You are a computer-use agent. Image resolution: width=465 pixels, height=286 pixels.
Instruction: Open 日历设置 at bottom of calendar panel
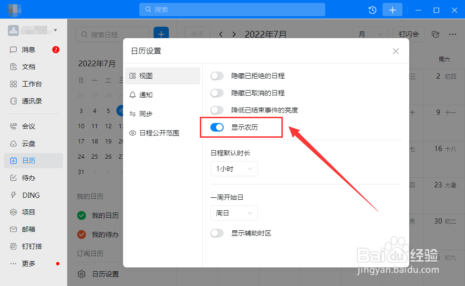click(x=98, y=274)
